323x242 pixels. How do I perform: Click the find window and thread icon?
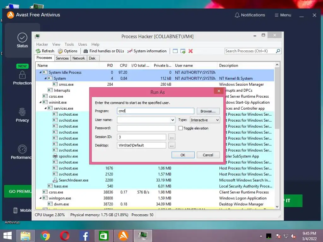point(183,51)
